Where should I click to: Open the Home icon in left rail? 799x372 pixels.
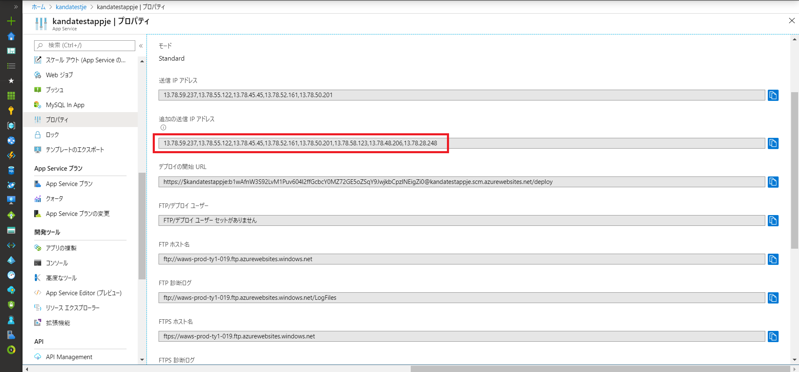[x=11, y=36]
